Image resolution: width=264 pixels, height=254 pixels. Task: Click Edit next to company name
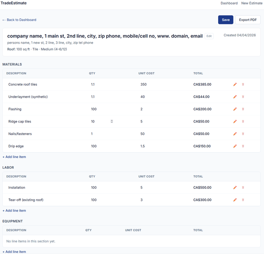[209, 36]
